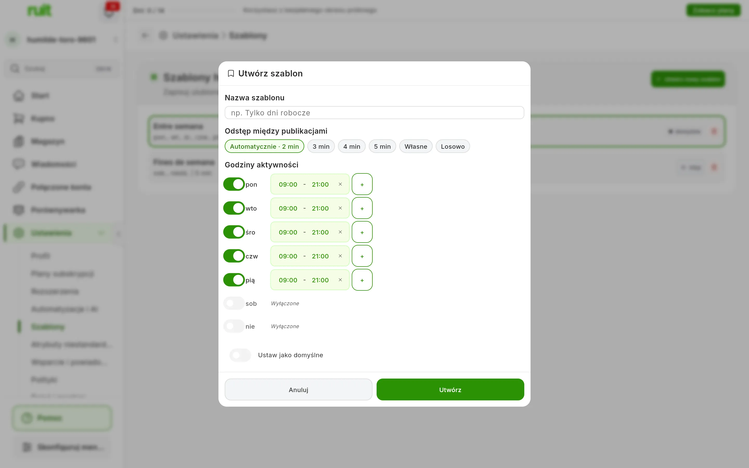Select the Automatycznie · 2 min interval
The image size is (749, 468).
click(264, 146)
